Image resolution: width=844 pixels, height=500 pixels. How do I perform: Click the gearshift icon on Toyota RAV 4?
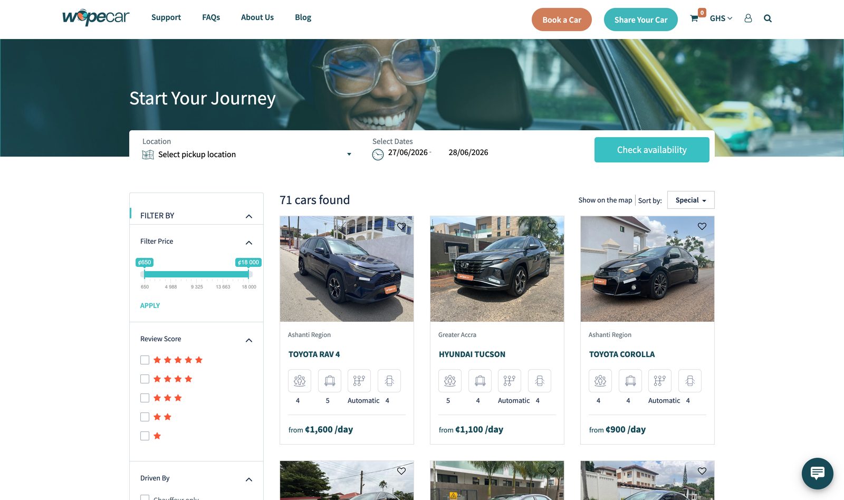coord(359,381)
